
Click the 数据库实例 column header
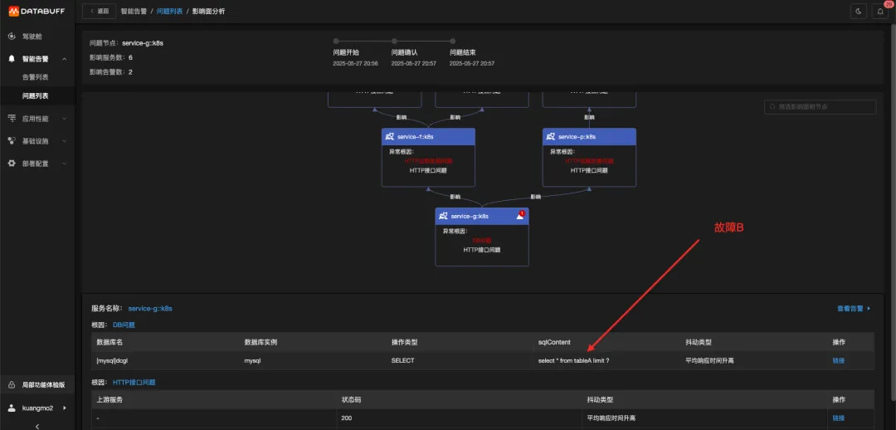click(261, 342)
